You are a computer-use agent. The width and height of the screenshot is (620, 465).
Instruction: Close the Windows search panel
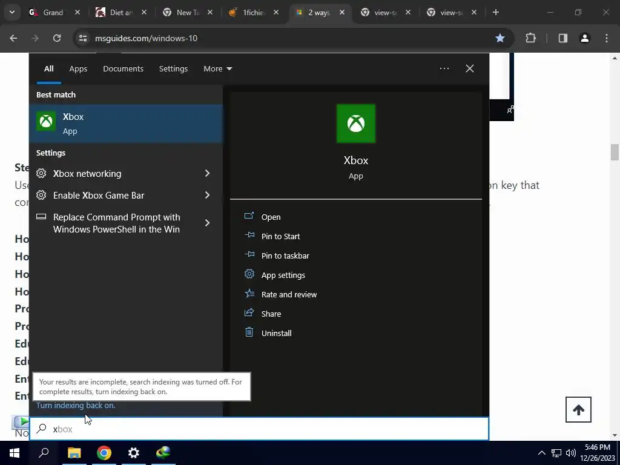470,68
